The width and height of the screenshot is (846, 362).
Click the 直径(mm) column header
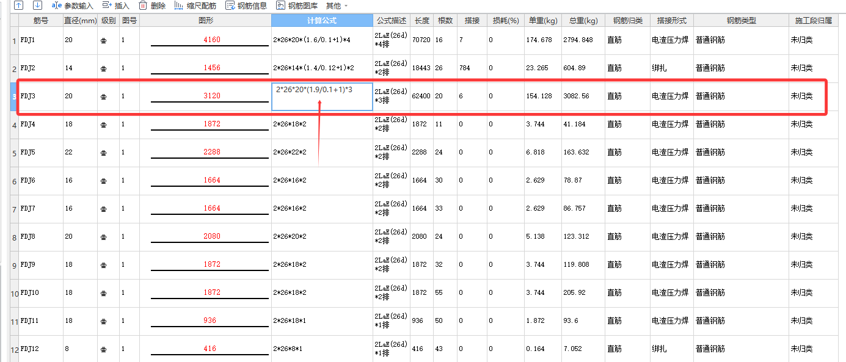pyautogui.click(x=80, y=21)
